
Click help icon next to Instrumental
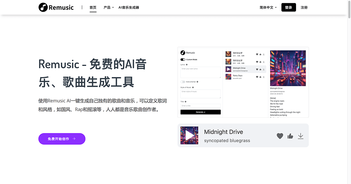click(197, 82)
